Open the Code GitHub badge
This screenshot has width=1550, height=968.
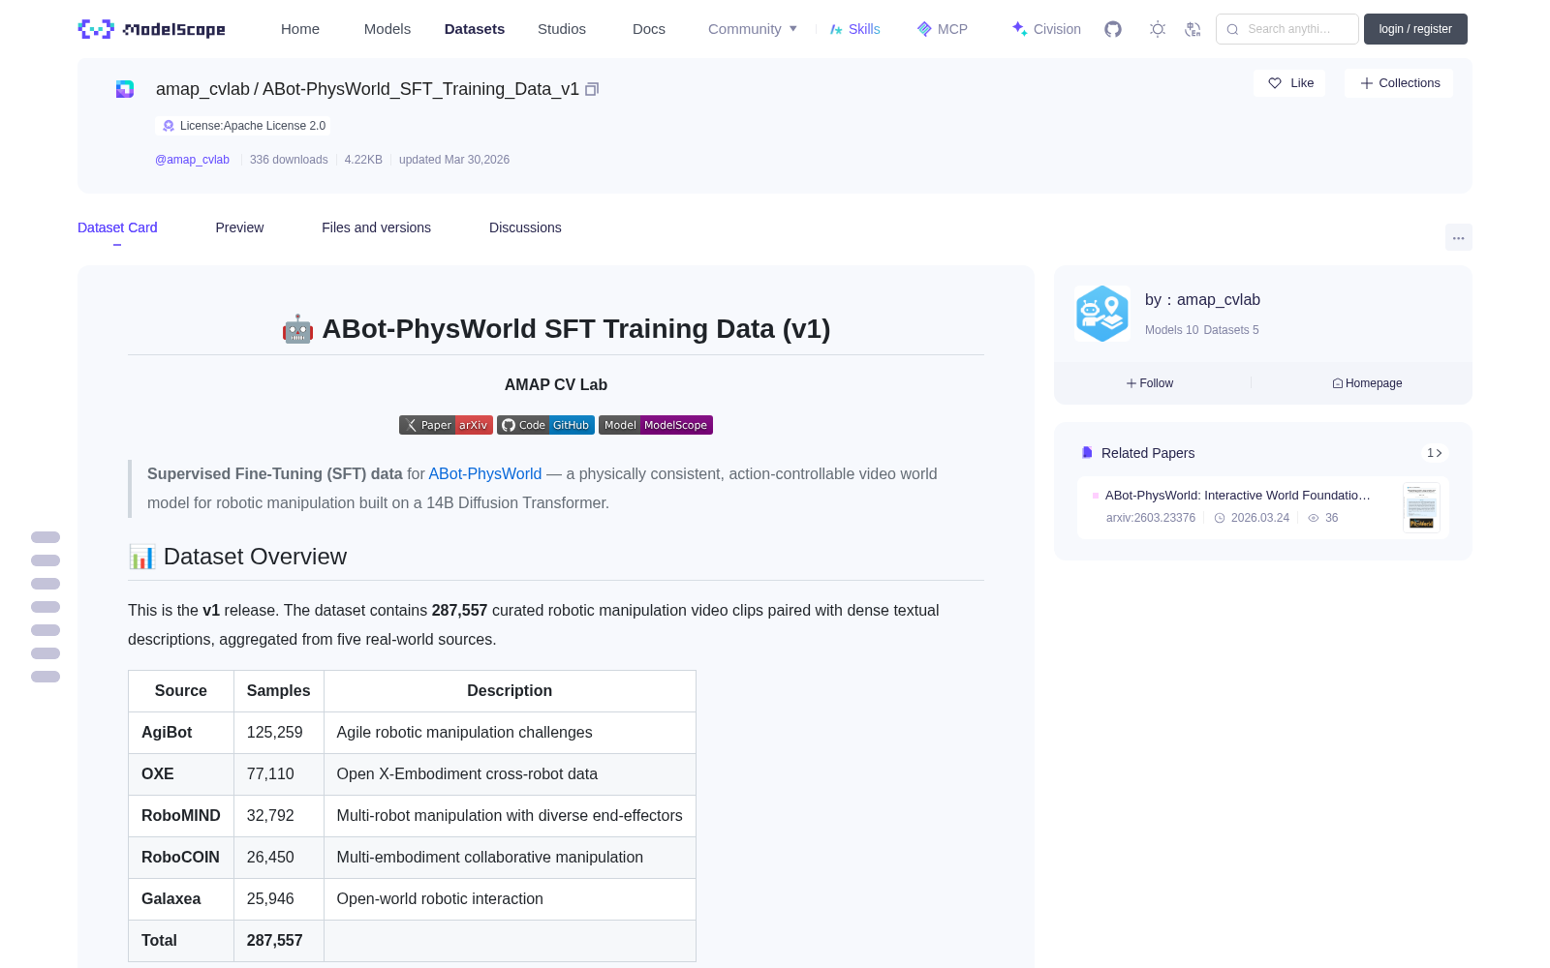coord(545,425)
